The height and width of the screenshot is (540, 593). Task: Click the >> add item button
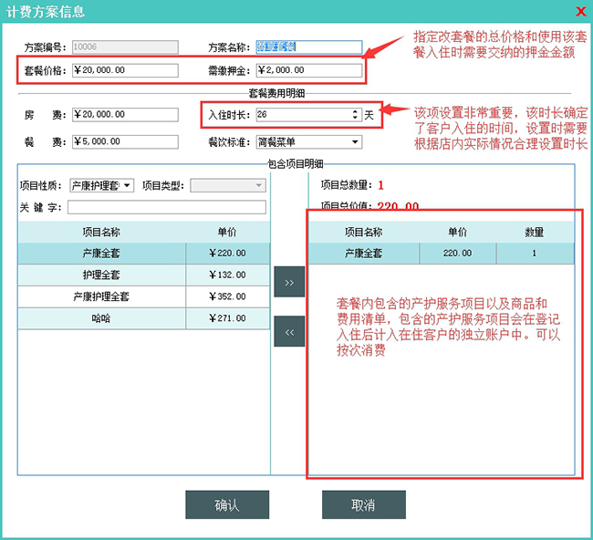[x=289, y=283]
